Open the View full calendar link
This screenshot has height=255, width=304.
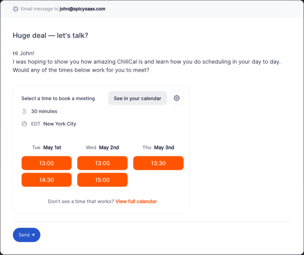136,201
